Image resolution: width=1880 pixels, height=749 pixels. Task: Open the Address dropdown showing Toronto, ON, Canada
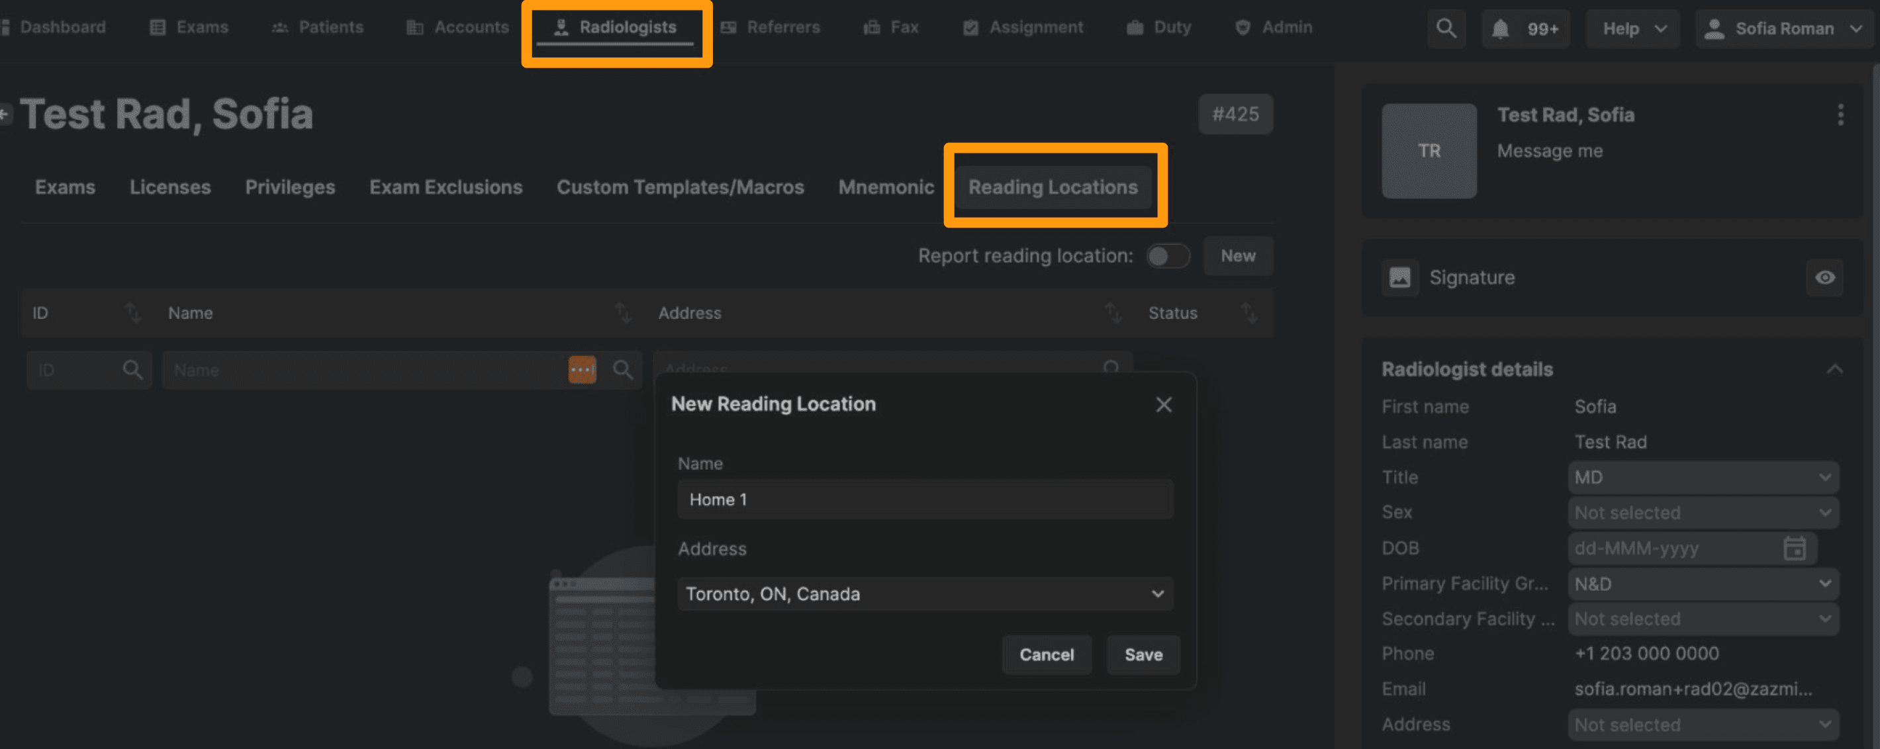click(x=924, y=594)
